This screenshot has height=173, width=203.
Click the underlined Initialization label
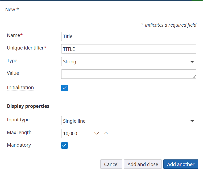pos(20,88)
